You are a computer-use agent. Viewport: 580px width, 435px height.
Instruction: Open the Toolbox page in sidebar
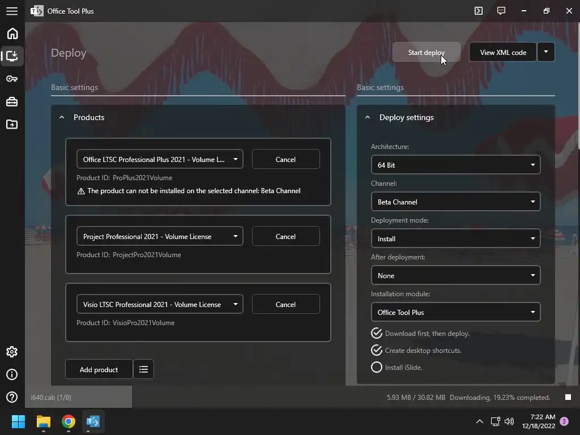click(12, 102)
